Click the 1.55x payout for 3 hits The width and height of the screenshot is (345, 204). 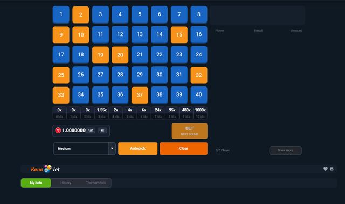coord(102,113)
